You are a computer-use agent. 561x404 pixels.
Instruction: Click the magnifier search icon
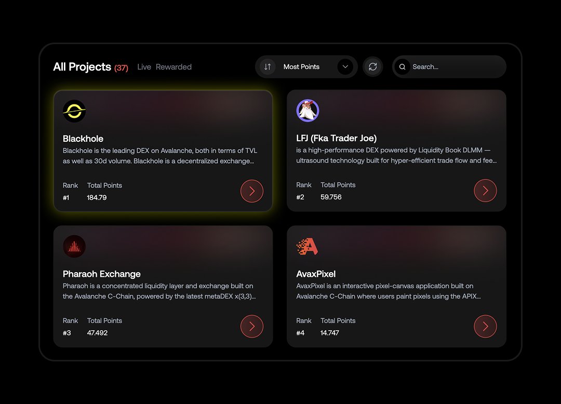coord(402,67)
